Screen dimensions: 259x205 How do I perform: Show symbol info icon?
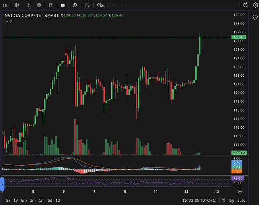[87, 5]
